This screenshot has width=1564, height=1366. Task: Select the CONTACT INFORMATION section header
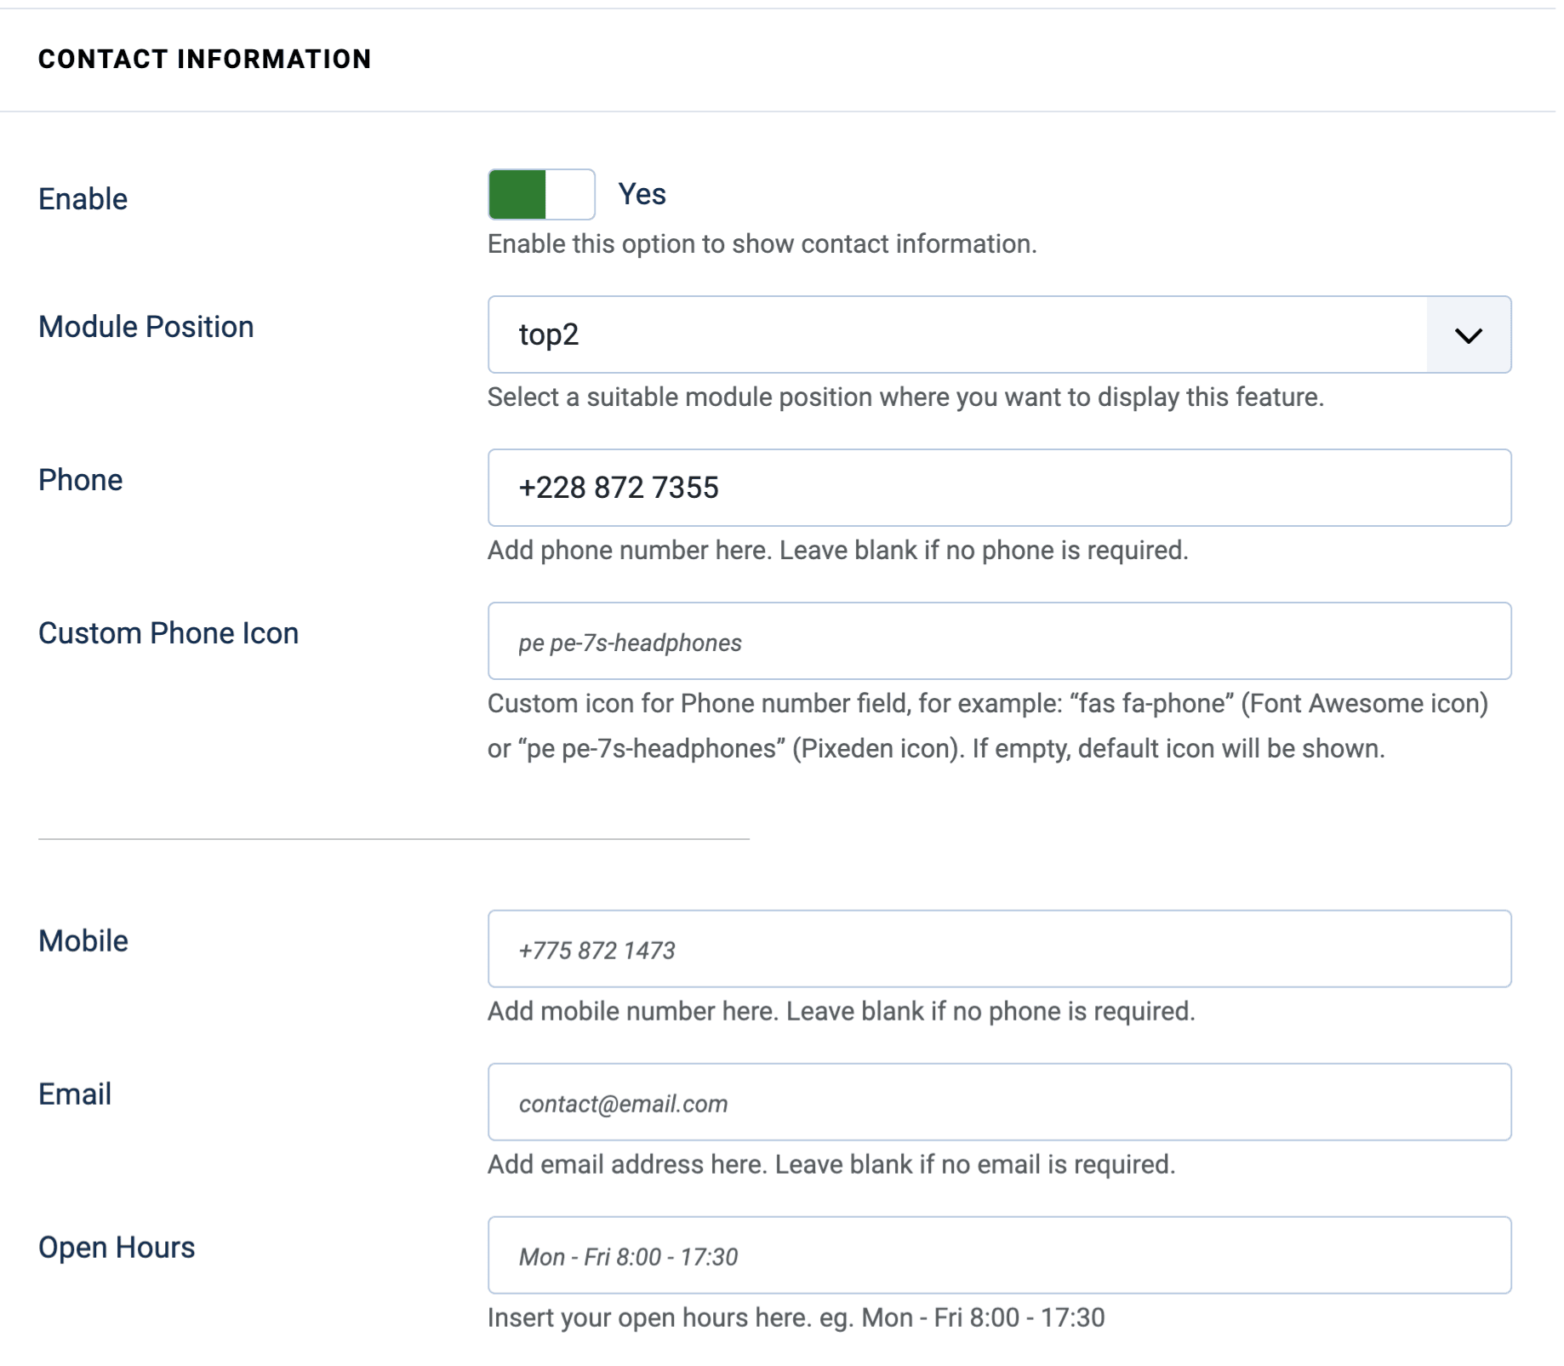[x=204, y=59]
